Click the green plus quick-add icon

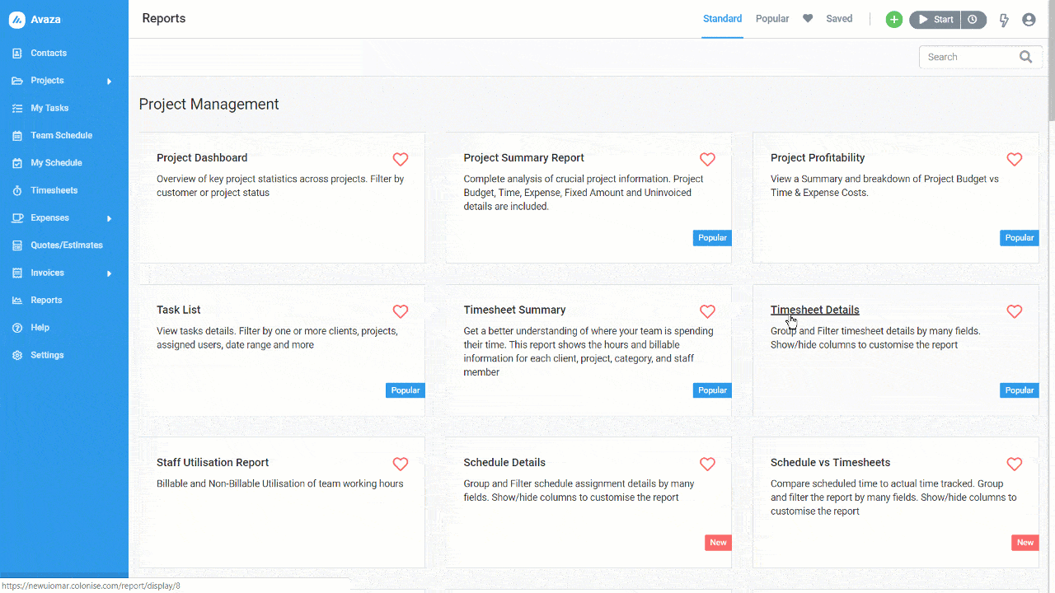[893, 20]
